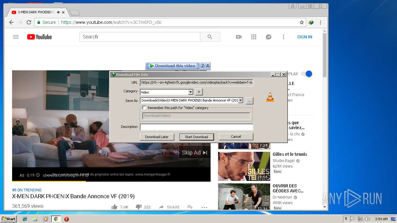
Task: Dislike the video with thumbs down icon
Action: tap(139, 207)
